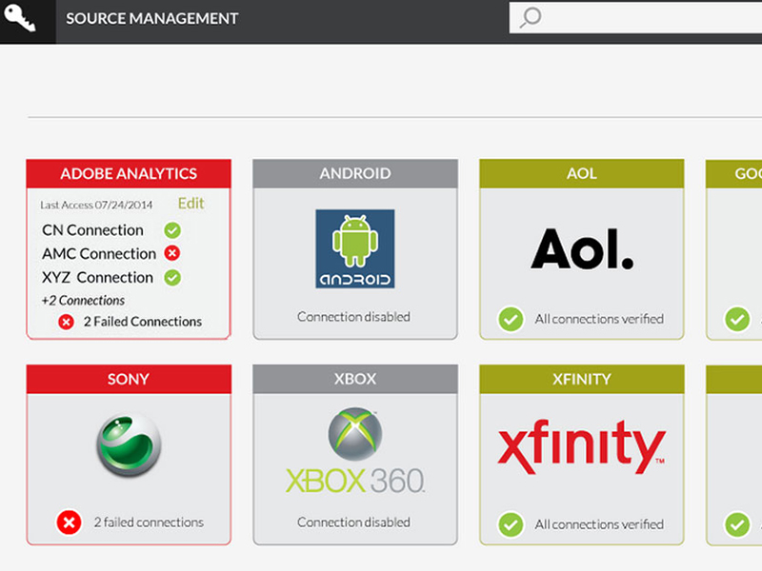Click the Aol. logo
Image resolution: width=762 pixels, height=571 pixels.
[x=582, y=248]
